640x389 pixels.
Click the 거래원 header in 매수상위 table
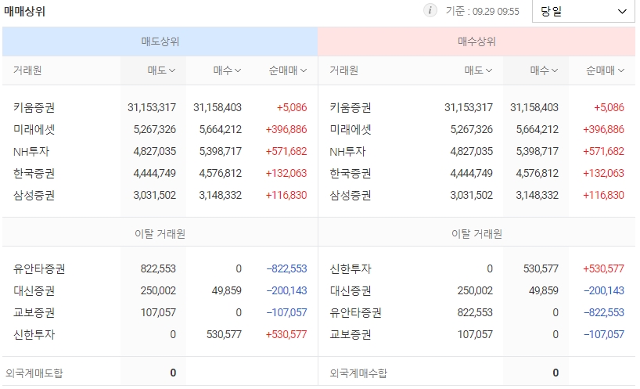[x=343, y=70]
